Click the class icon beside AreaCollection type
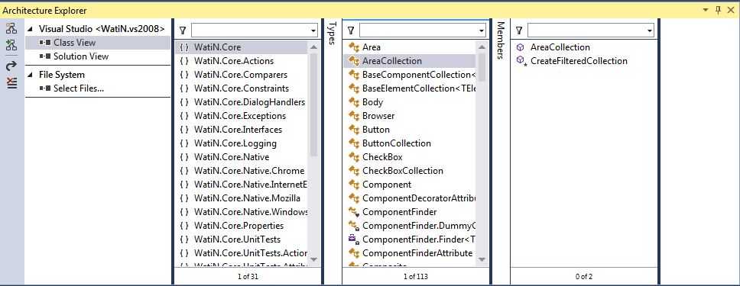The width and height of the screenshot is (740, 286). click(353, 61)
